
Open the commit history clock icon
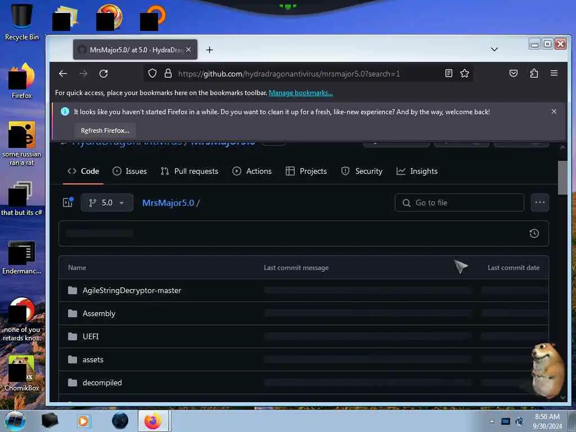point(534,233)
